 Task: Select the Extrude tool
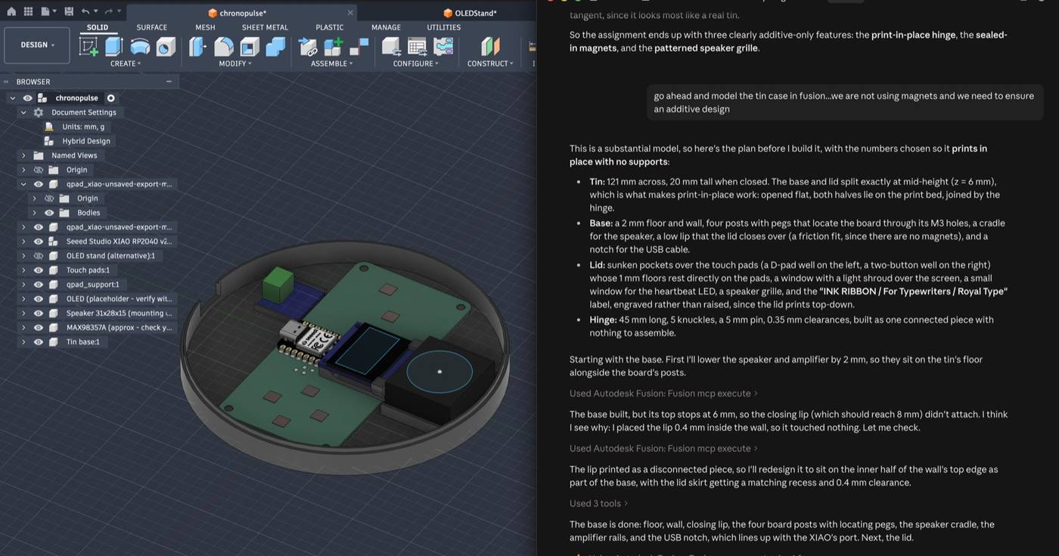pos(113,47)
